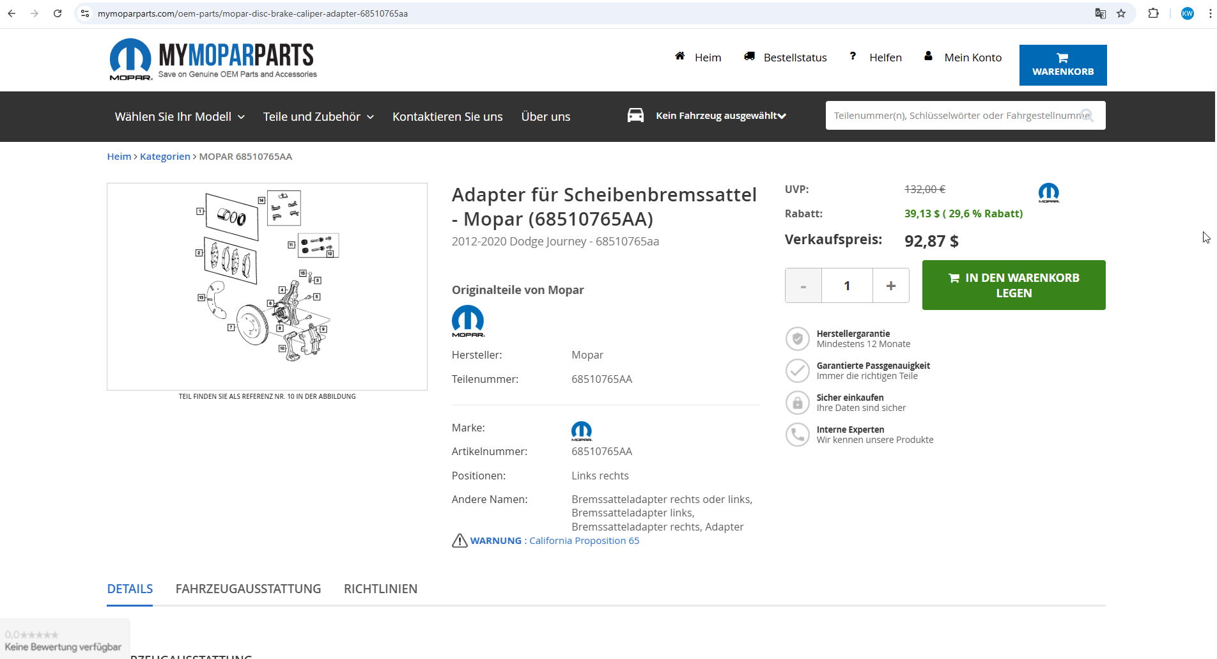
Task: Click the car icon for vehicle selection
Action: (x=635, y=116)
